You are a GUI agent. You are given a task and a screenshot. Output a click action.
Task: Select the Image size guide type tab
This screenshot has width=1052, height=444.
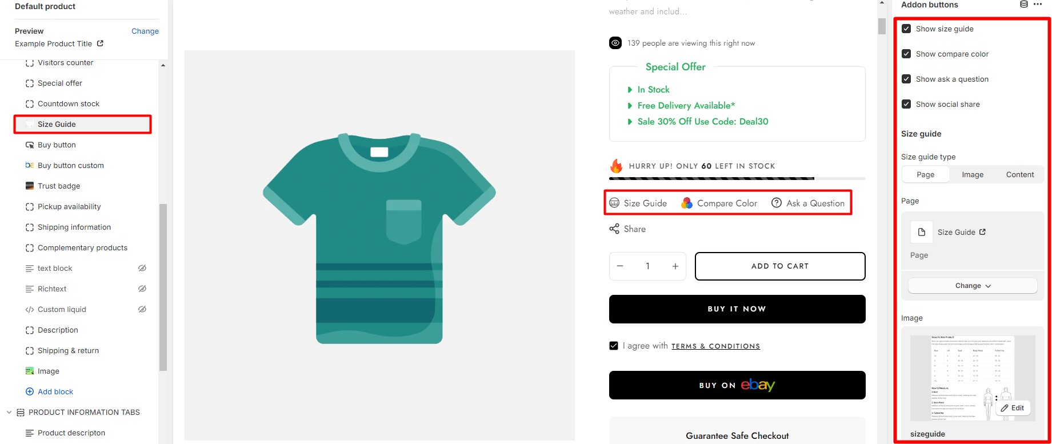click(973, 175)
